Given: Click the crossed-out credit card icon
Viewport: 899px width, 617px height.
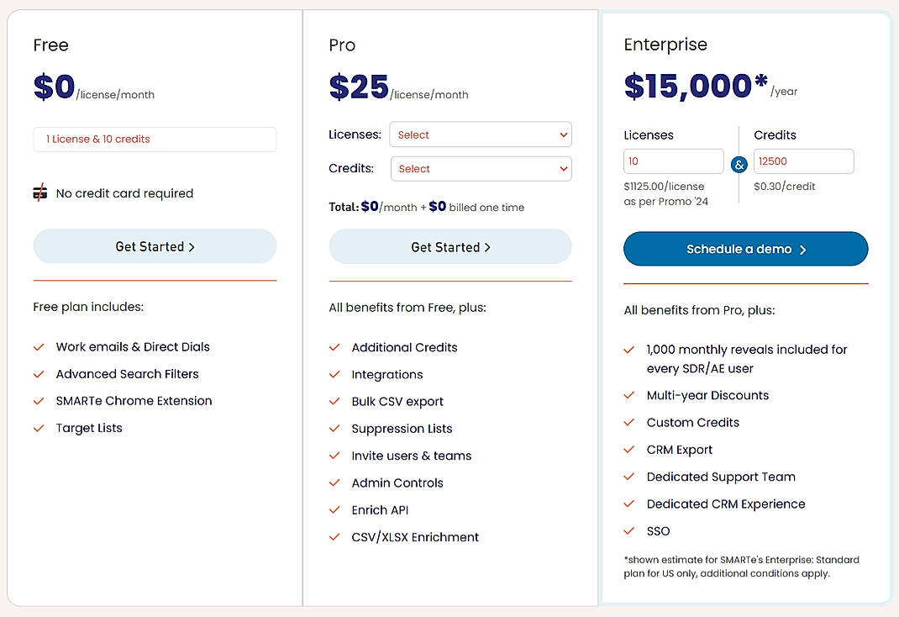Looking at the screenshot, I should coord(39,192).
